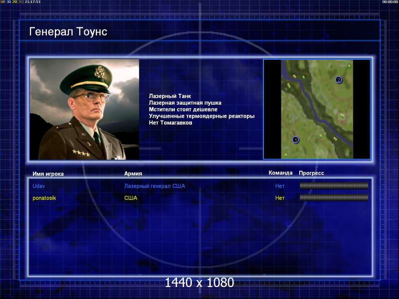Click the Имя игрока column header

[x=48, y=174]
